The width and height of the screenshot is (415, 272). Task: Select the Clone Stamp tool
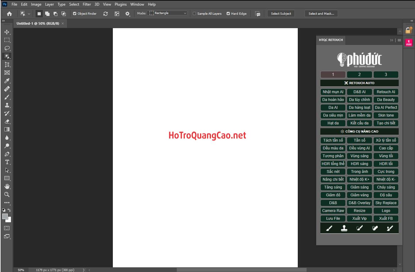7,105
